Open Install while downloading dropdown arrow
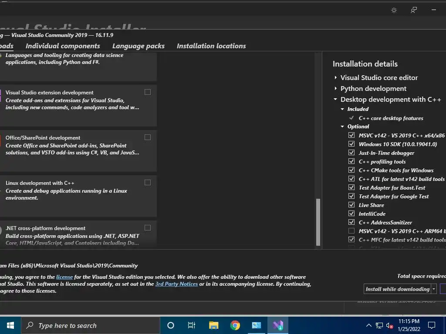Image resolution: width=446 pixels, height=334 pixels. [x=434, y=289]
